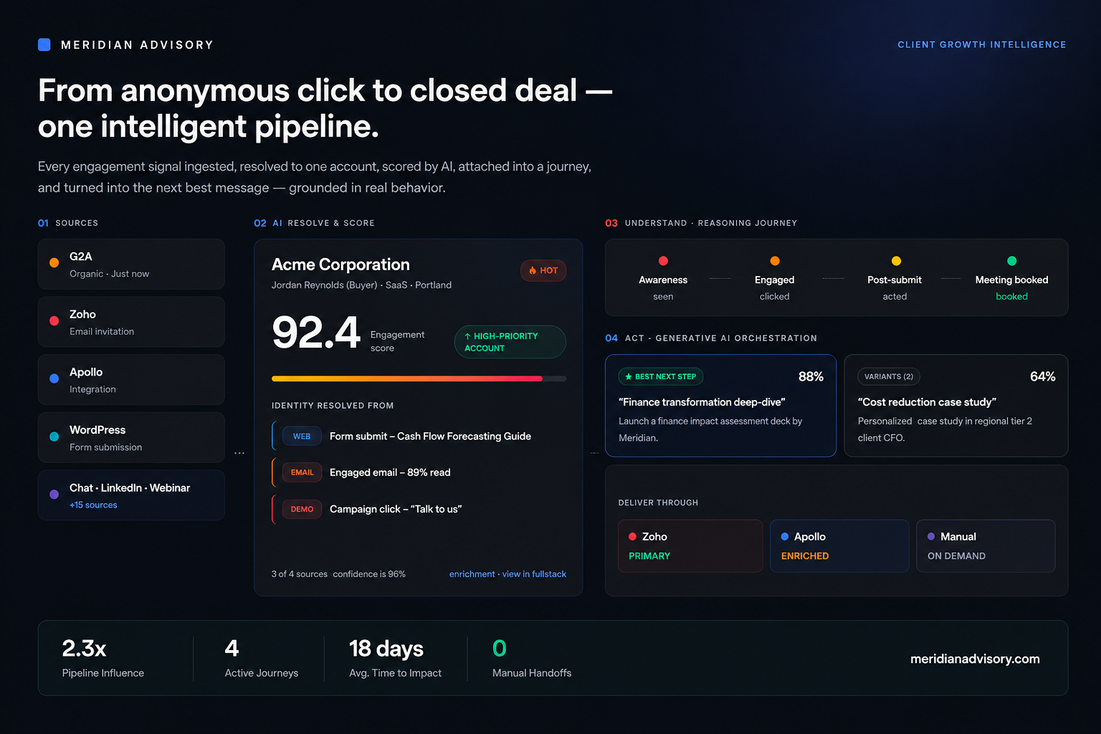The height and width of the screenshot is (734, 1101).
Task: Select the Cost reduction case study card
Action: (x=956, y=406)
